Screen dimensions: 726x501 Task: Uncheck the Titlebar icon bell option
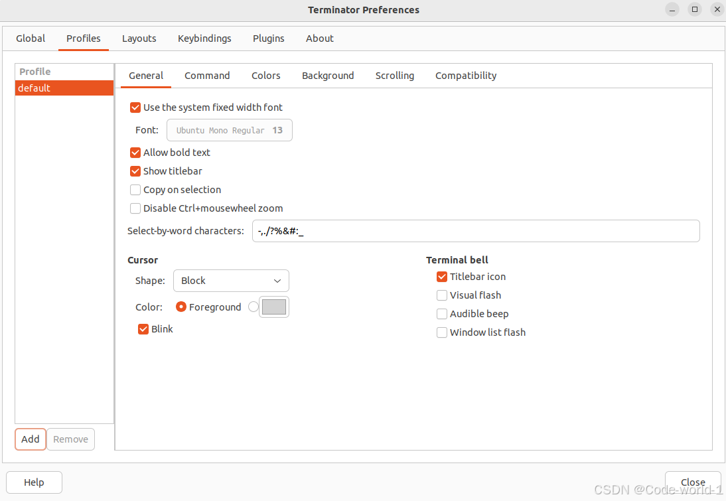442,277
